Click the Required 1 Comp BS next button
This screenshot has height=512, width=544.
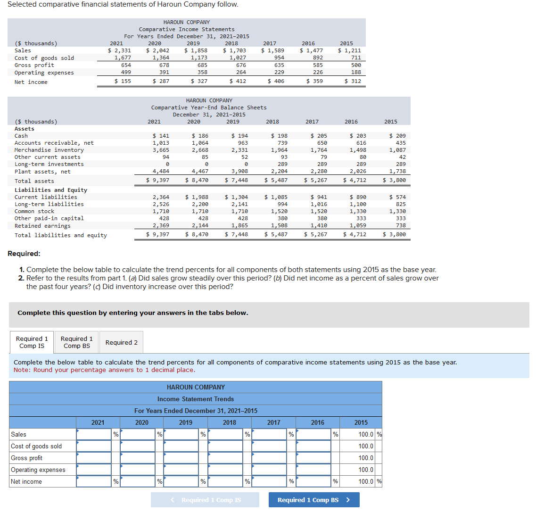pos(314,500)
